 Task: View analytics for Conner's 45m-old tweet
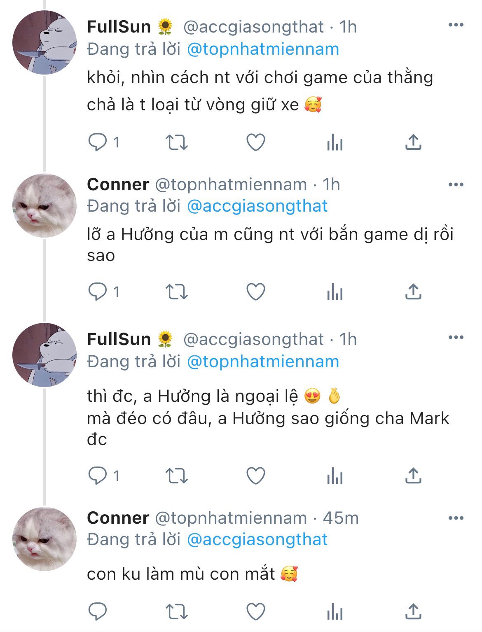[x=335, y=611]
